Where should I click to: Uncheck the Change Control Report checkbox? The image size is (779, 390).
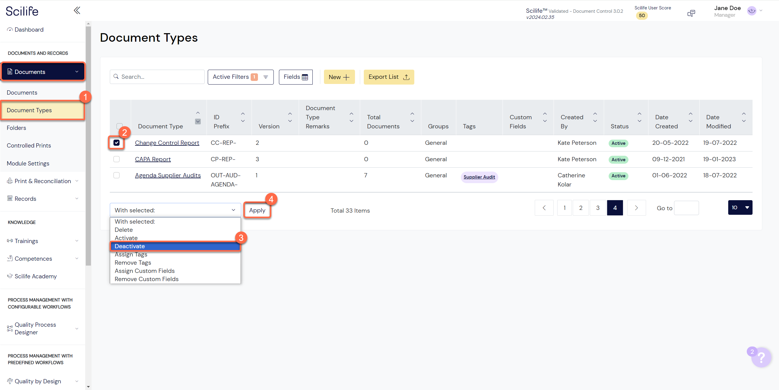117,143
